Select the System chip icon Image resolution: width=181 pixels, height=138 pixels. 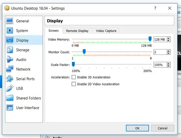(x=10, y=31)
